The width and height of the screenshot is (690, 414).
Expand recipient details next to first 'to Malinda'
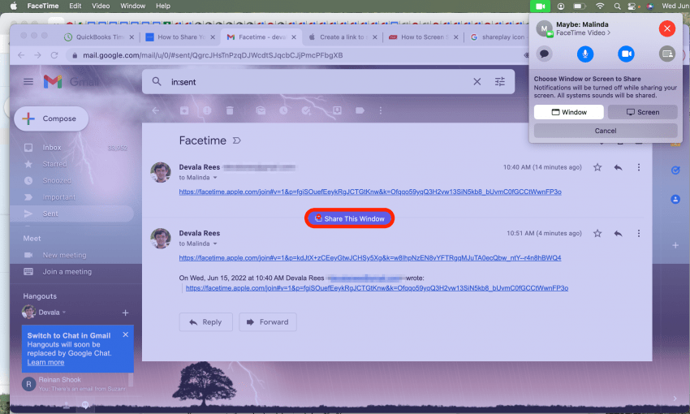point(215,177)
